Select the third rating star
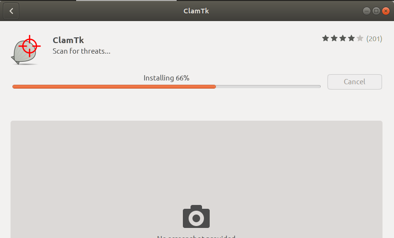Screen dimensions: 394x238 click(x=343, y=38)
